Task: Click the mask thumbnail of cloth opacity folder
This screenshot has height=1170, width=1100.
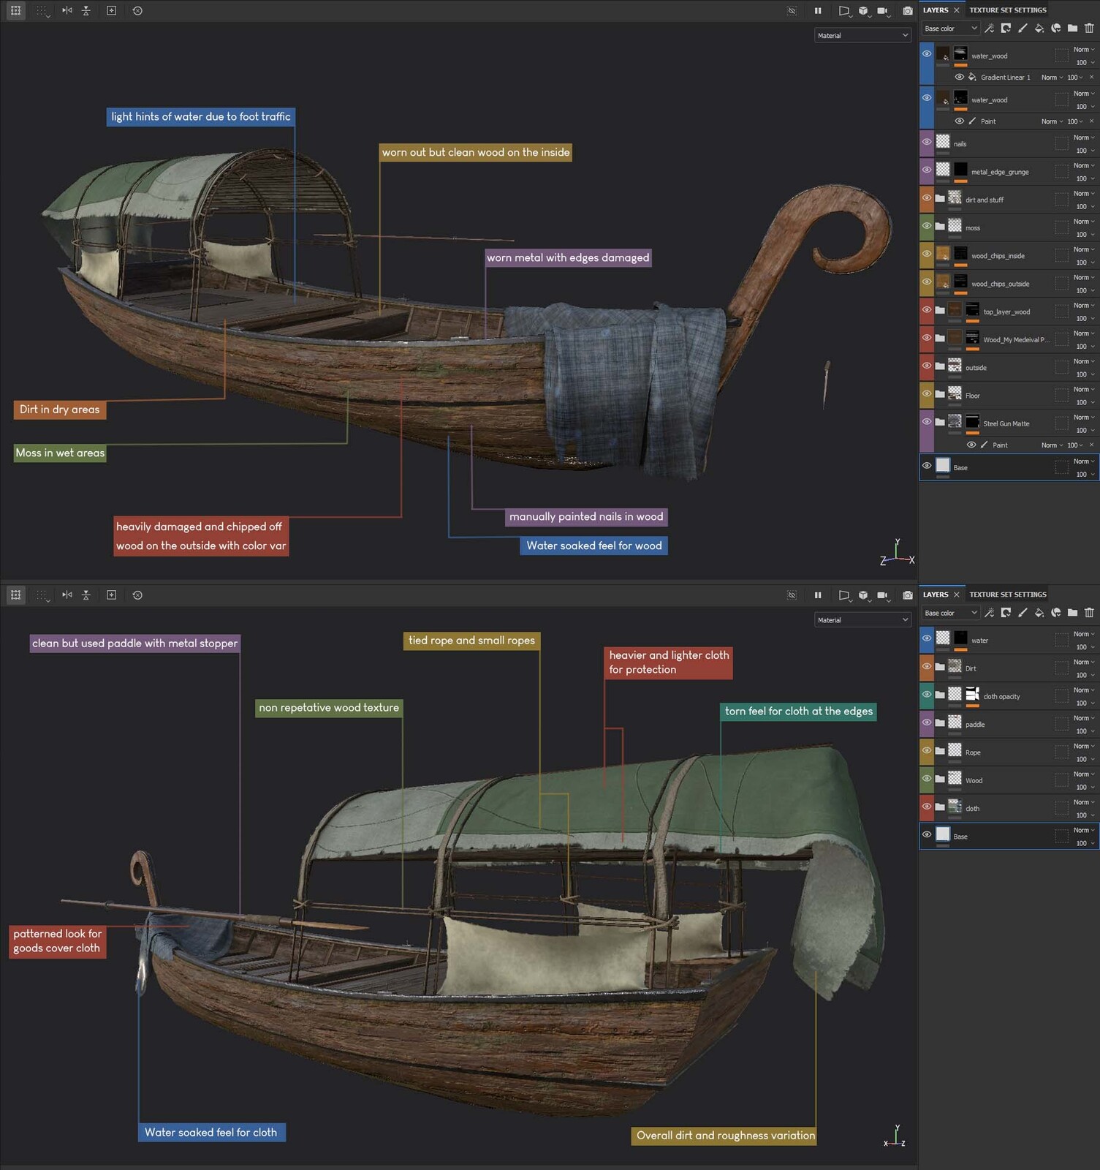Action: [x=972, y=694]
